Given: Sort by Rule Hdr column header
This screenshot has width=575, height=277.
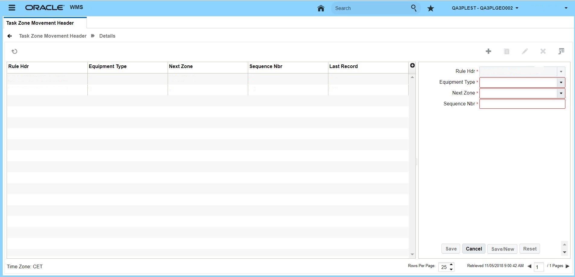Looking at the screenshot, I should tap(47, 67).
